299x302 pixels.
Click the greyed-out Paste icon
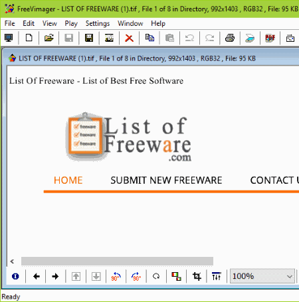(x=169, y=38)
